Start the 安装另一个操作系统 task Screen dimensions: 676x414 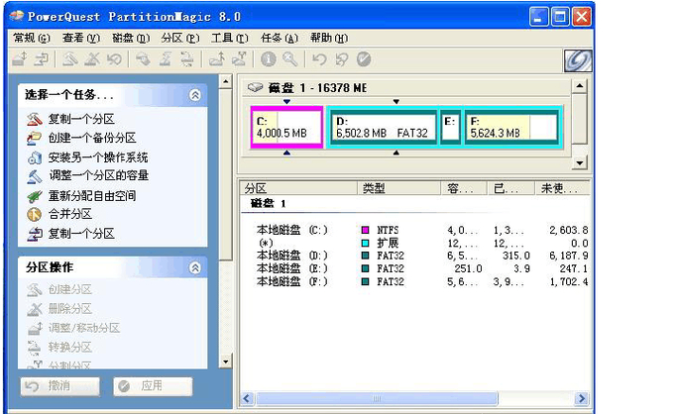coord(98,157)
